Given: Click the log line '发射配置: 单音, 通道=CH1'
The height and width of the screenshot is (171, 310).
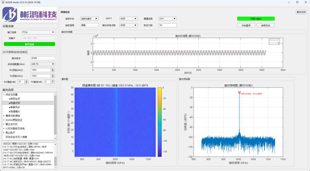Looking at the screenshot, I should pos(21,159).
